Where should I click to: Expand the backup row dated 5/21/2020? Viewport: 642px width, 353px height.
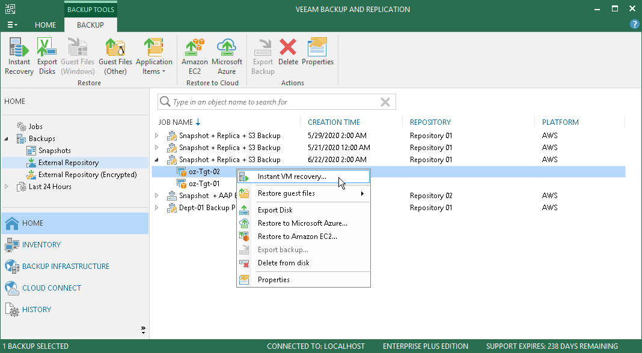coord(156,148)
